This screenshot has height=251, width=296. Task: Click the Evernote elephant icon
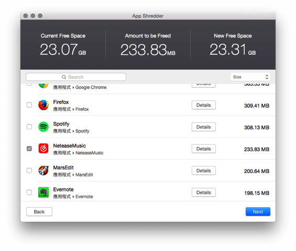(43, 192)
